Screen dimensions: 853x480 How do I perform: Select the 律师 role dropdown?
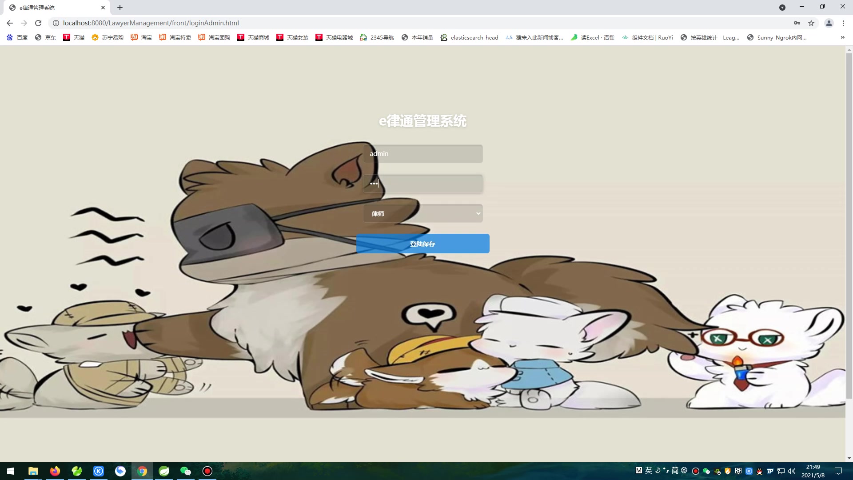[423, 213]
